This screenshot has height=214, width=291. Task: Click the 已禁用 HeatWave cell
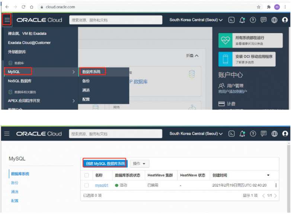(153, 185)
